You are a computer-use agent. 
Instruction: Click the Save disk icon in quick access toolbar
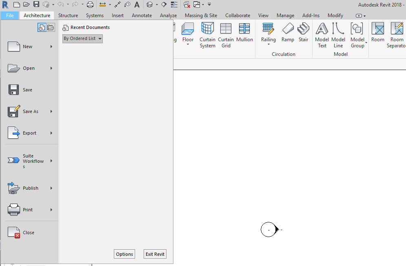(x=36, y=4)
